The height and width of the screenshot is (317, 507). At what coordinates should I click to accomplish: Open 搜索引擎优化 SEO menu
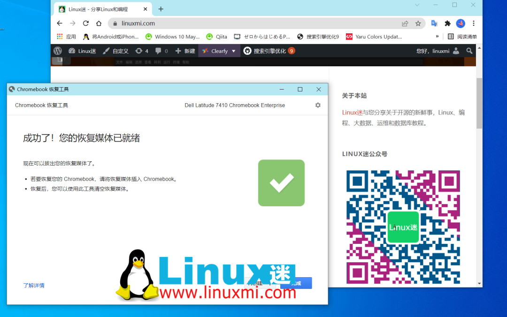coord(269,51)
